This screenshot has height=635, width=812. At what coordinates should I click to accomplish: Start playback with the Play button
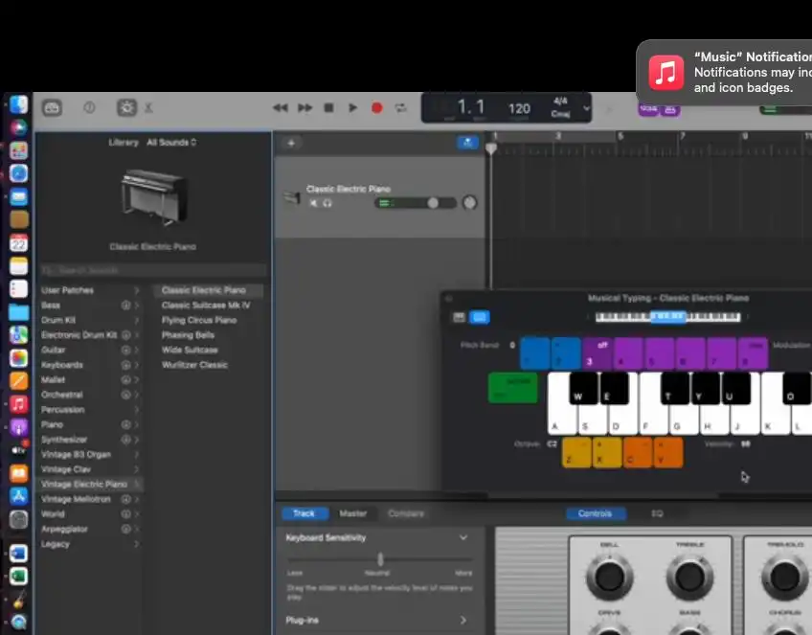pyautogui.click(x=352, y=107)
